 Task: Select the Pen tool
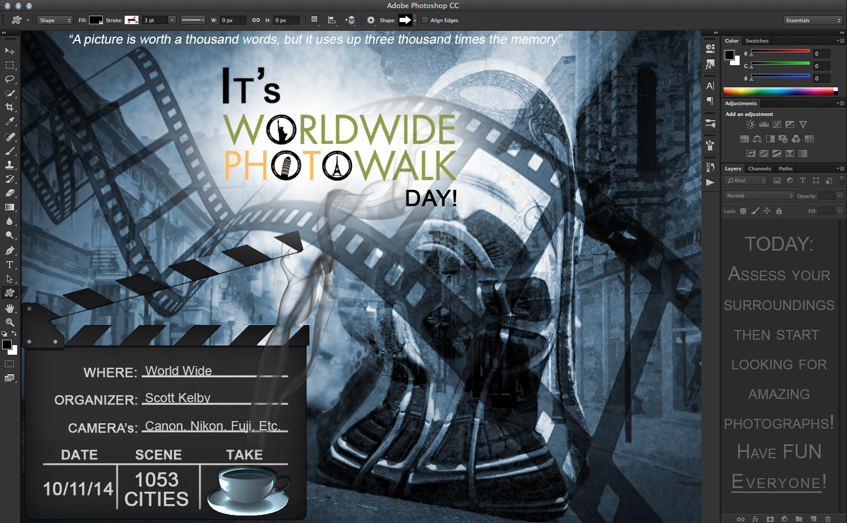click(10, 251)
